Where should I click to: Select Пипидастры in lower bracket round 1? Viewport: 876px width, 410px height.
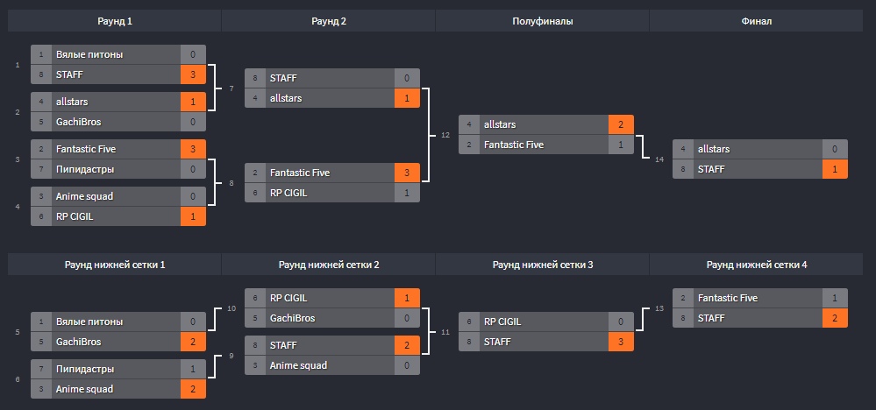click(85, 370)
